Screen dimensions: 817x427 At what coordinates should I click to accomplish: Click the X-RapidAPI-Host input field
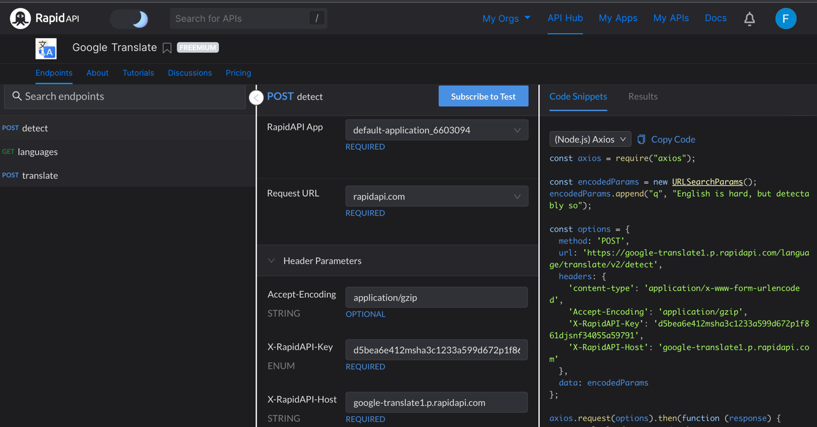tap(436, 402)
